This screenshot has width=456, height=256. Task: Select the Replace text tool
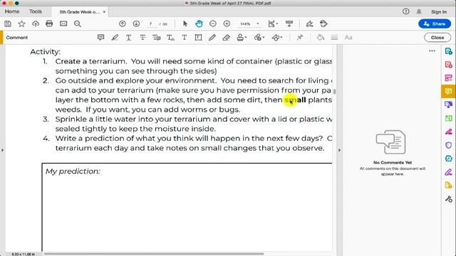pos(157,38)
